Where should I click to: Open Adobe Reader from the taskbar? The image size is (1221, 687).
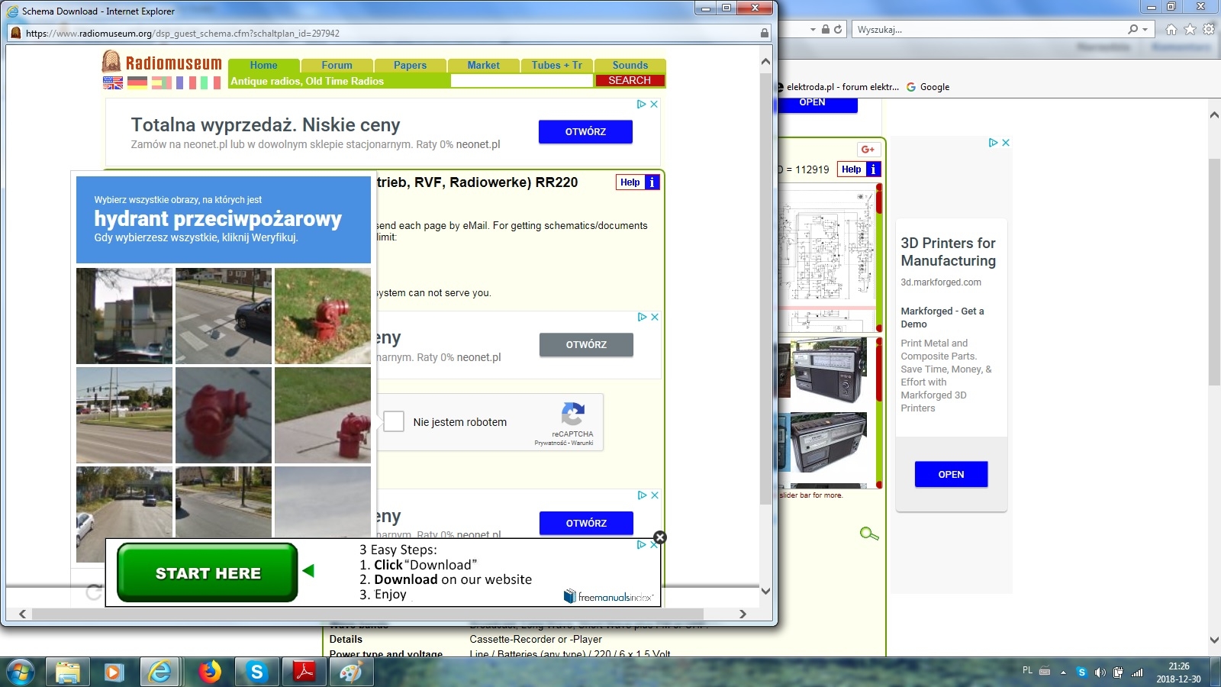[x=304, y=672]
